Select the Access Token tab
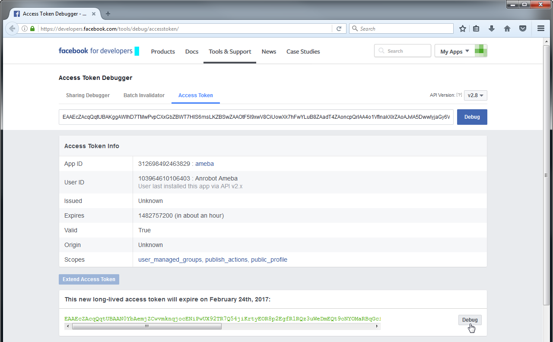Screen dimensions: 553x342 [x=196, y=95]
